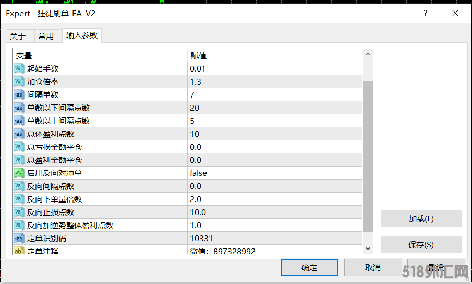
Task: Open the help question mark button
Action: [x=426, y=13]
